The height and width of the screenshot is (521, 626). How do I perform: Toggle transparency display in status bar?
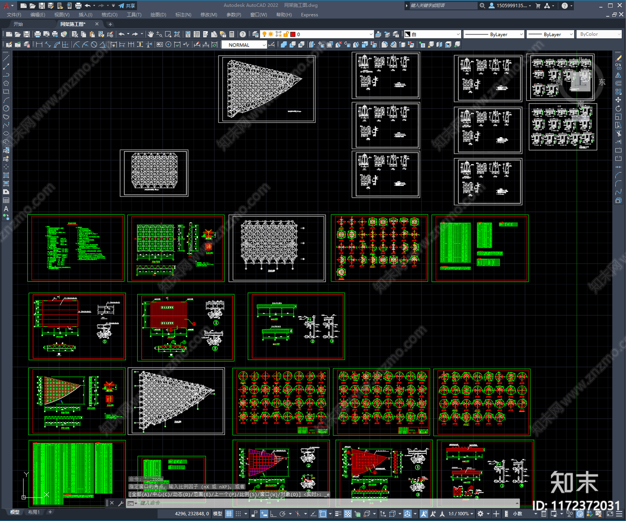point(347,514)
